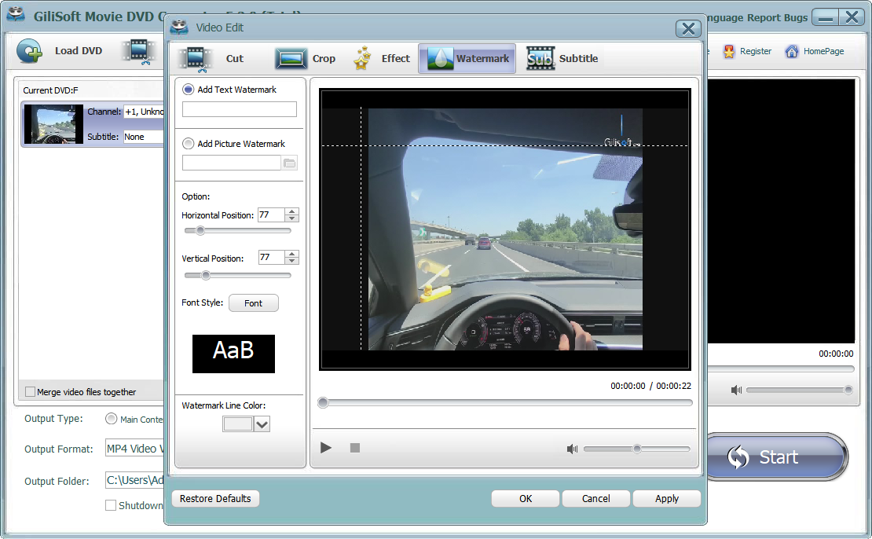This screenshot has height=539, width=872.
Task: Decrease Vertical Position value
Action: tap(292, 260)
